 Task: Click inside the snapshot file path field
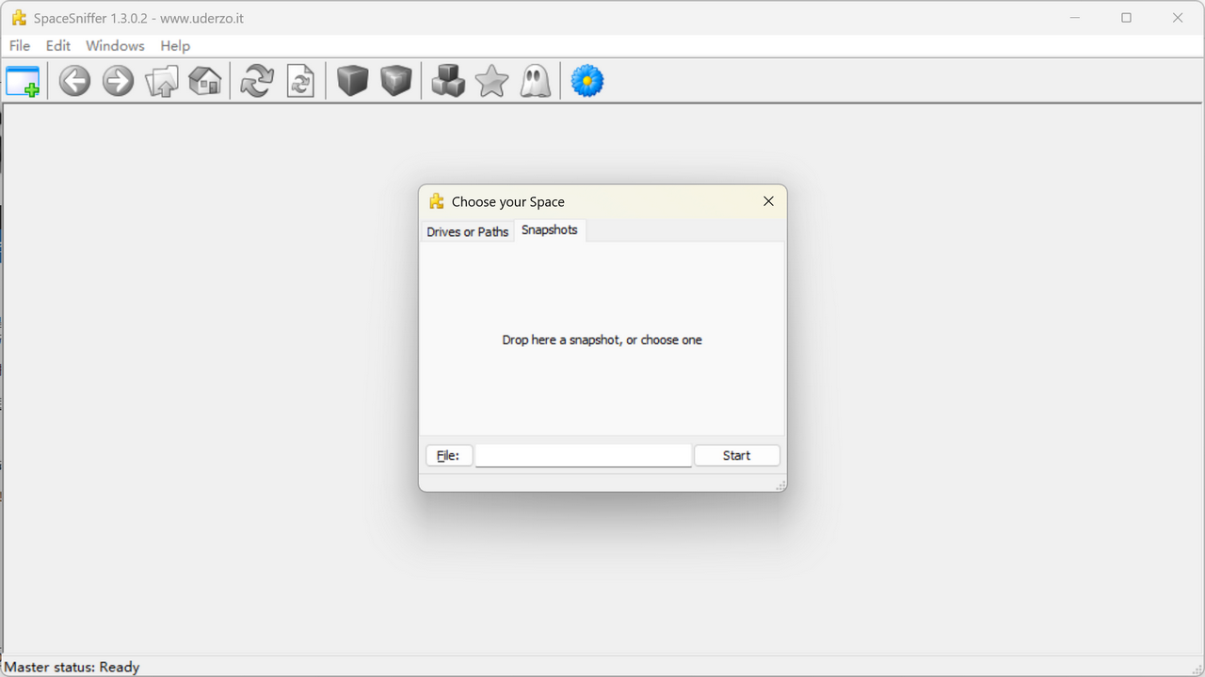click(x=582, y=455)
